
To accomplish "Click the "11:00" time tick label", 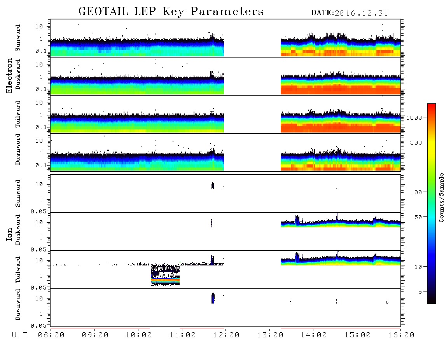I will [x=183, y=335].
